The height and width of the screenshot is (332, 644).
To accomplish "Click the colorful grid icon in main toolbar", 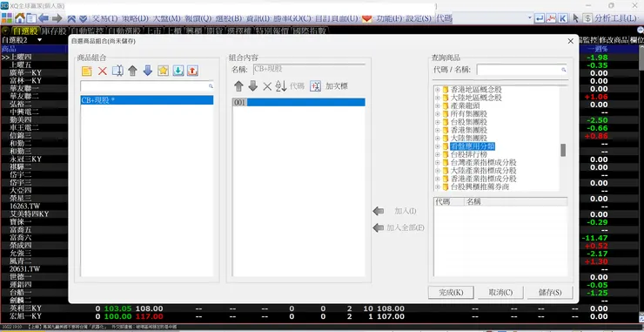I will coord(7,18).
